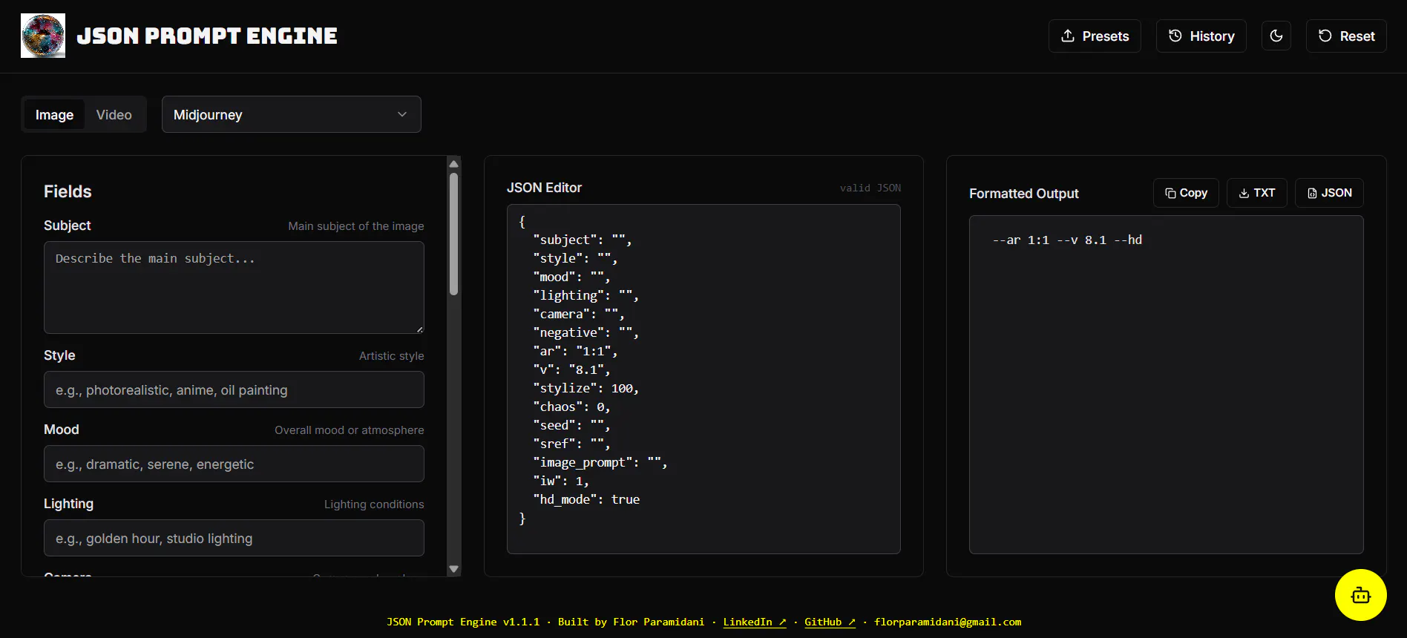
Task: Click the "iw": 1 line in editor
Action: [561, 481]
